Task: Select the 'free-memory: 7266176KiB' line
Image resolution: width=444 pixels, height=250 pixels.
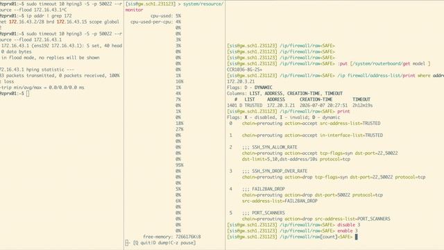Action: pyautogui.click(x=172, y=237)
